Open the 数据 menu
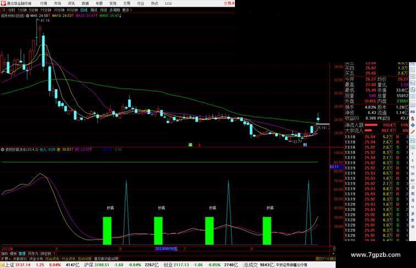The height and width of the screenshot is (268, 416). click(x=85, y=3)
